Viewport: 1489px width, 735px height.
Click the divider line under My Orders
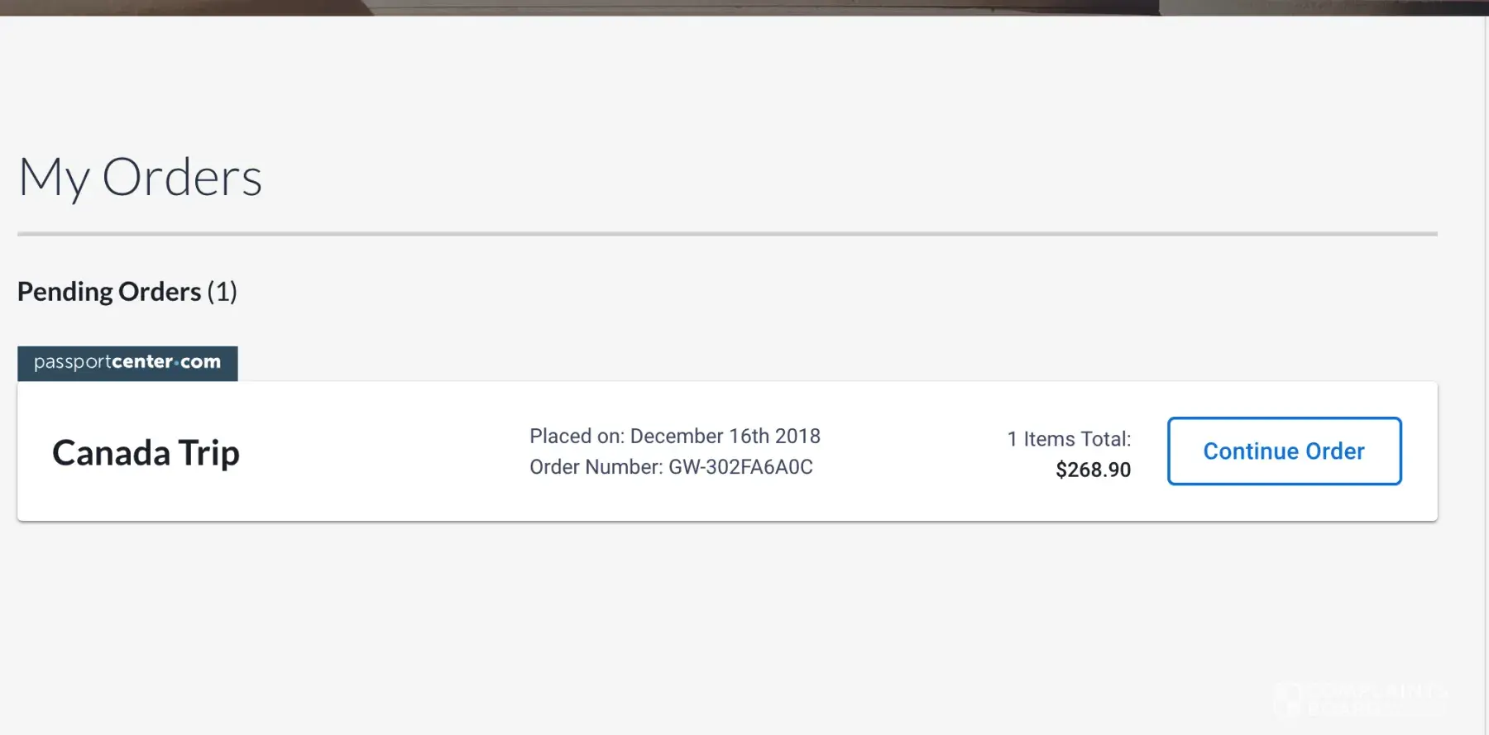tap(727, 234)
